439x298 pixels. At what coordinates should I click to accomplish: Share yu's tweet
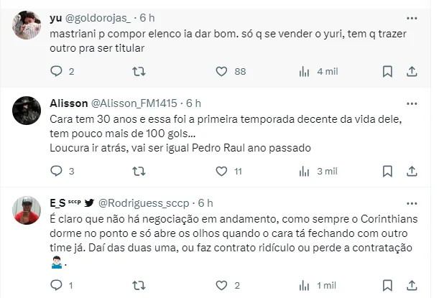[x=412, y=71]
